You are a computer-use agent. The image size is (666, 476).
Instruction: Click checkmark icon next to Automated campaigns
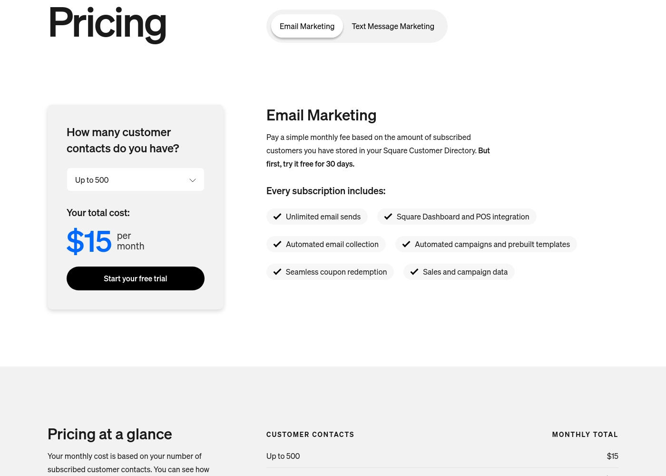406,244
